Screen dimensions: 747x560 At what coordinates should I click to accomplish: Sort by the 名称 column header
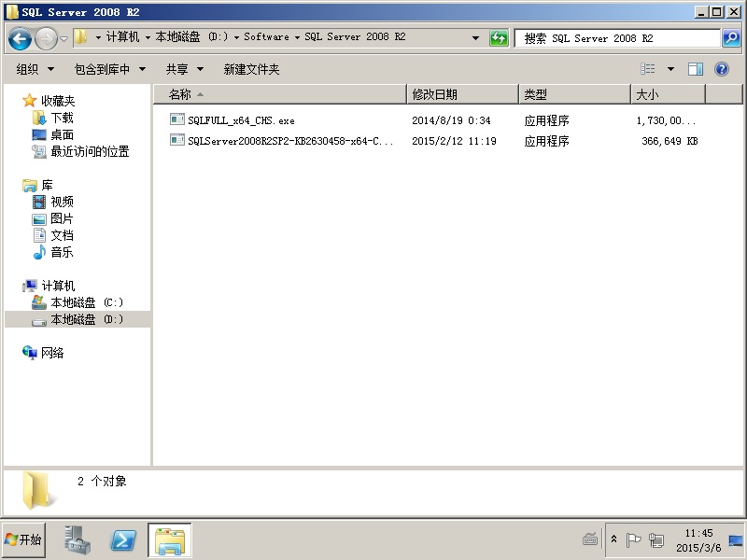280,94
